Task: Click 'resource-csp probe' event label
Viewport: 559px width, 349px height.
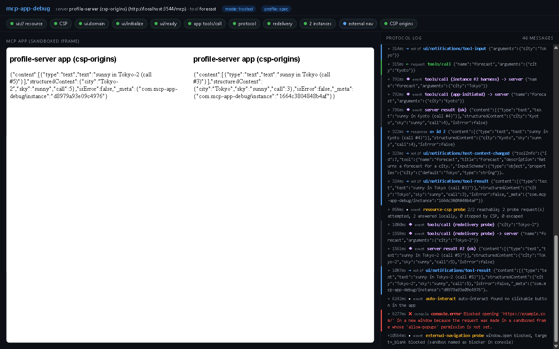Action: tap(444, 209)
